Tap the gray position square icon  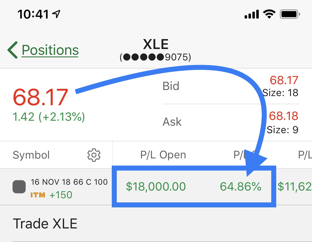tap(19, 187)
